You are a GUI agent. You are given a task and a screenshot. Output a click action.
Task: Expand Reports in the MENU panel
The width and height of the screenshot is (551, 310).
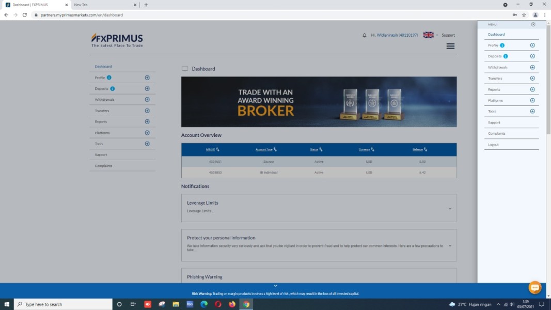point(532,89)
